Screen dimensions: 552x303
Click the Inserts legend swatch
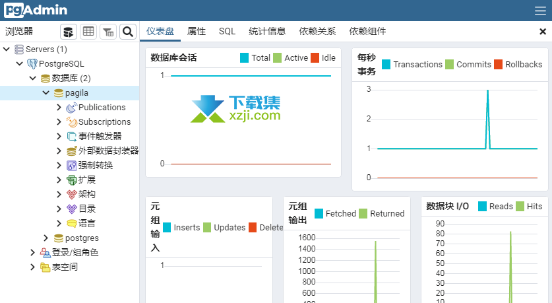coord(167,228)
